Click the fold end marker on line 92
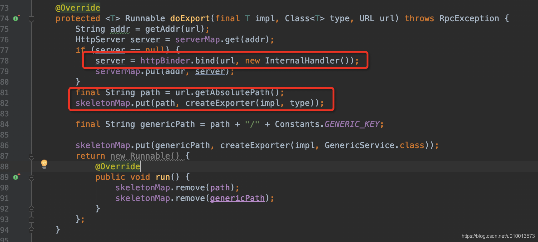The height and width of the screenshot is (242, 538). 31,209
